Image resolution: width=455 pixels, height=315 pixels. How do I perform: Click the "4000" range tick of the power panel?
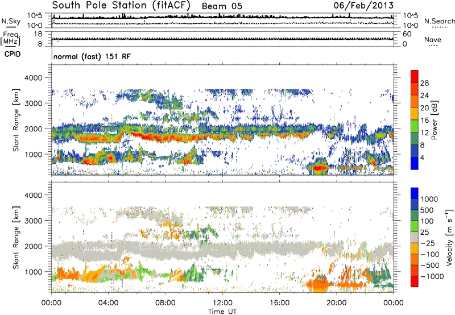coord(33,78)
